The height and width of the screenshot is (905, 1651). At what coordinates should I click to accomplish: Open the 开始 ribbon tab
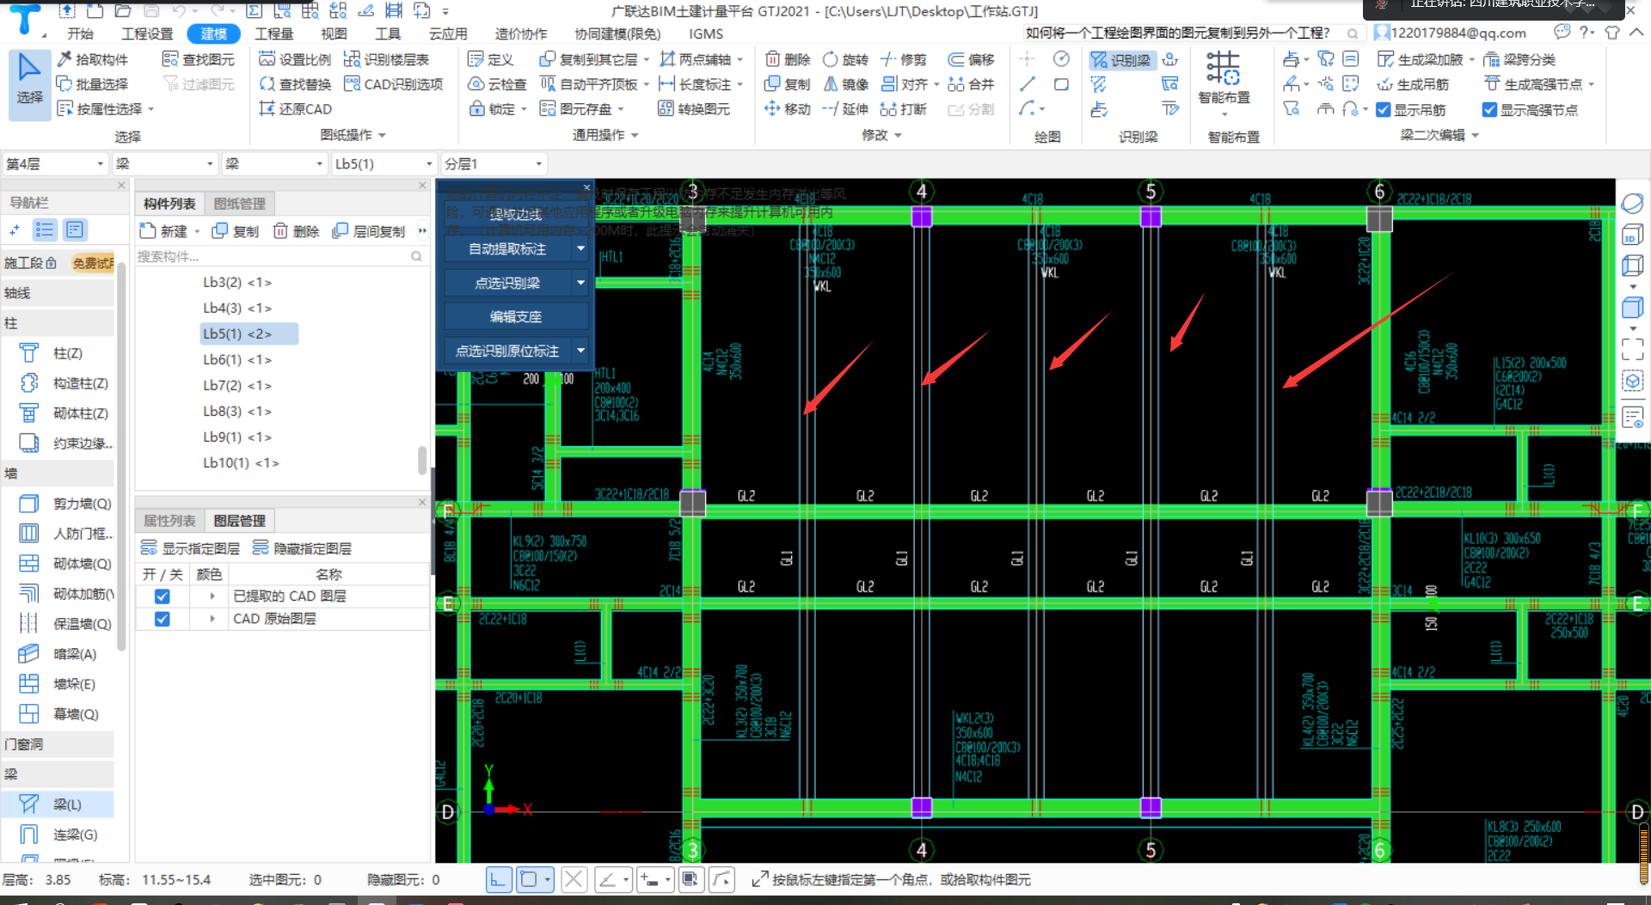tap(81, 34)
